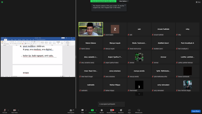Click the green Share Screen icon
The width and height of the screenshot is (202, 114).
[x=92, y=110]
